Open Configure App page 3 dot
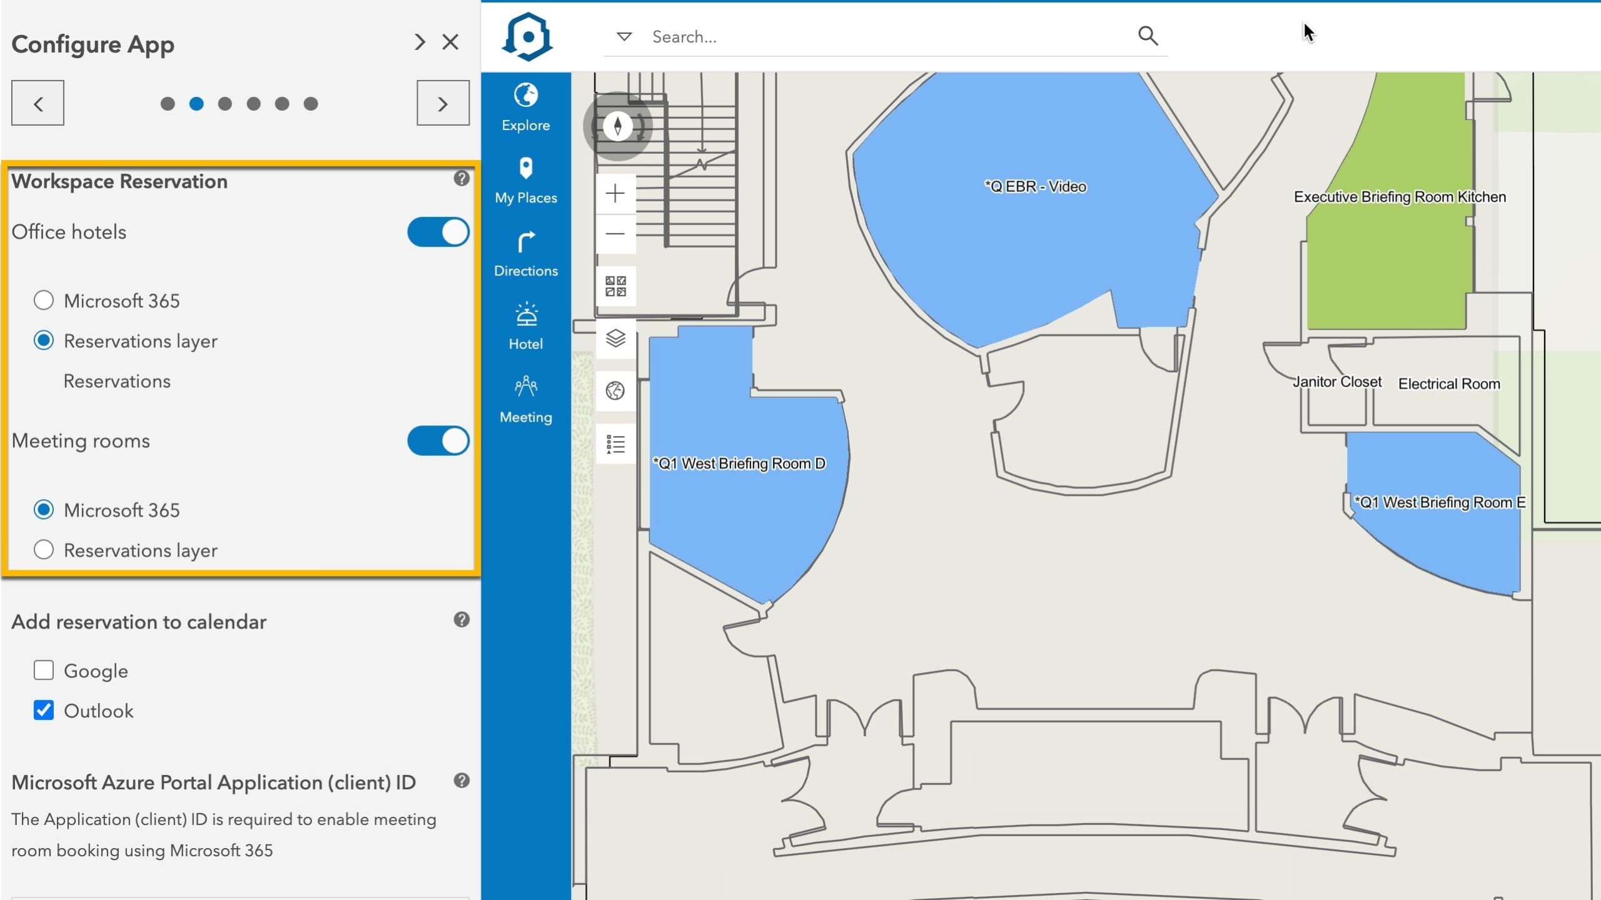Screen dimensions: 1601x900 tap(225, 103)
